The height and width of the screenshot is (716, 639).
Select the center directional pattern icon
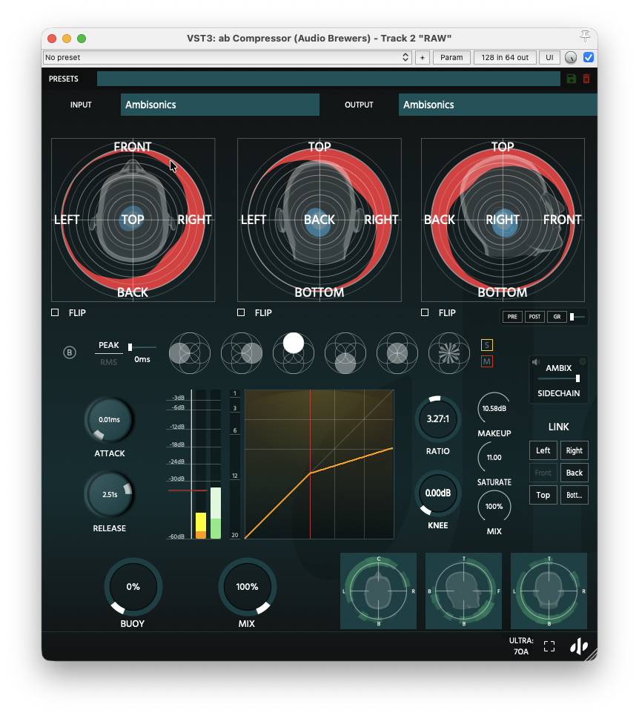point(397,353)
